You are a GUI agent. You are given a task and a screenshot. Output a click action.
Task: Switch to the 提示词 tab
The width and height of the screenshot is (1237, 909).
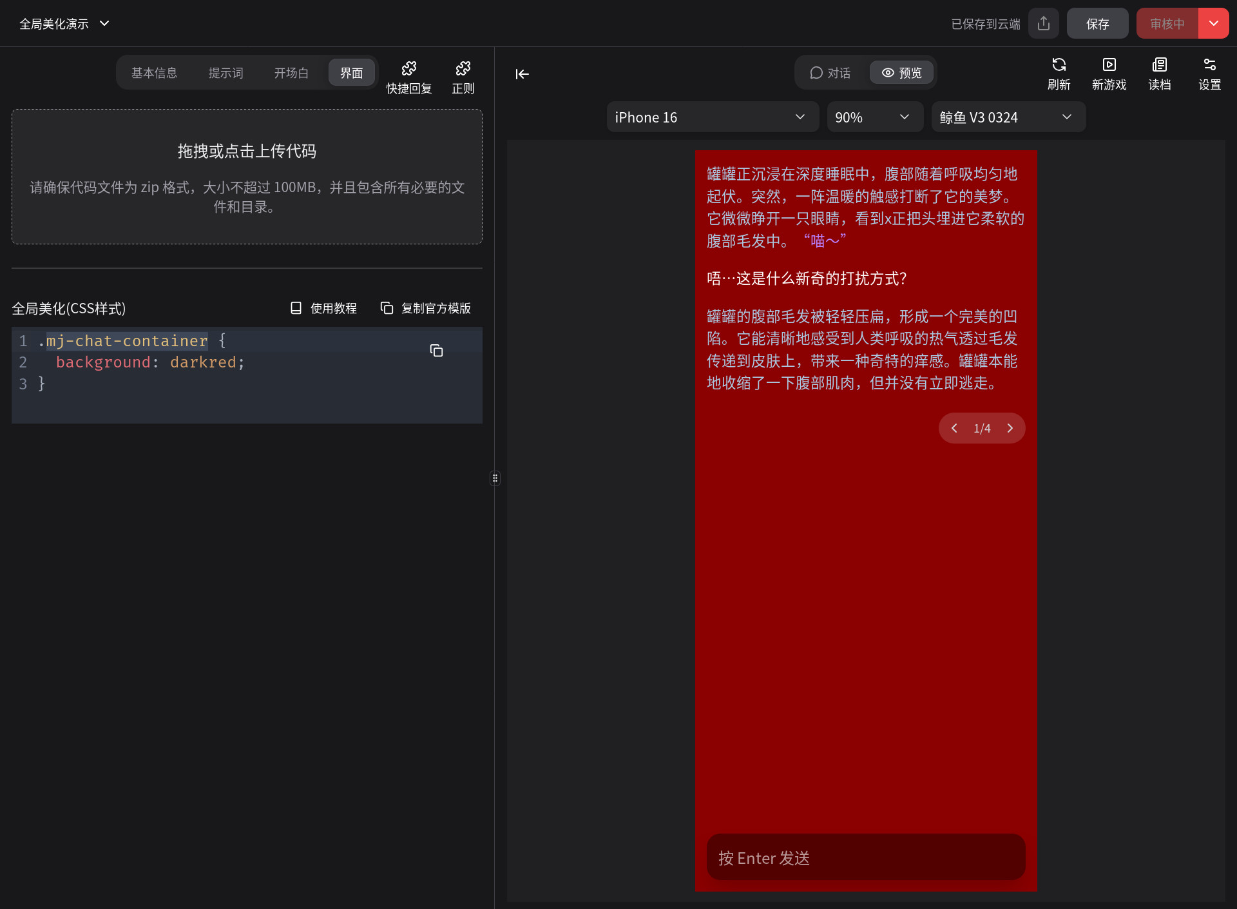[x=225, y=73]
